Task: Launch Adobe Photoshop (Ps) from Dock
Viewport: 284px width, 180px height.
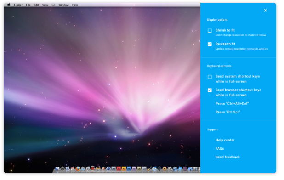Action: [x=129, y=169]
